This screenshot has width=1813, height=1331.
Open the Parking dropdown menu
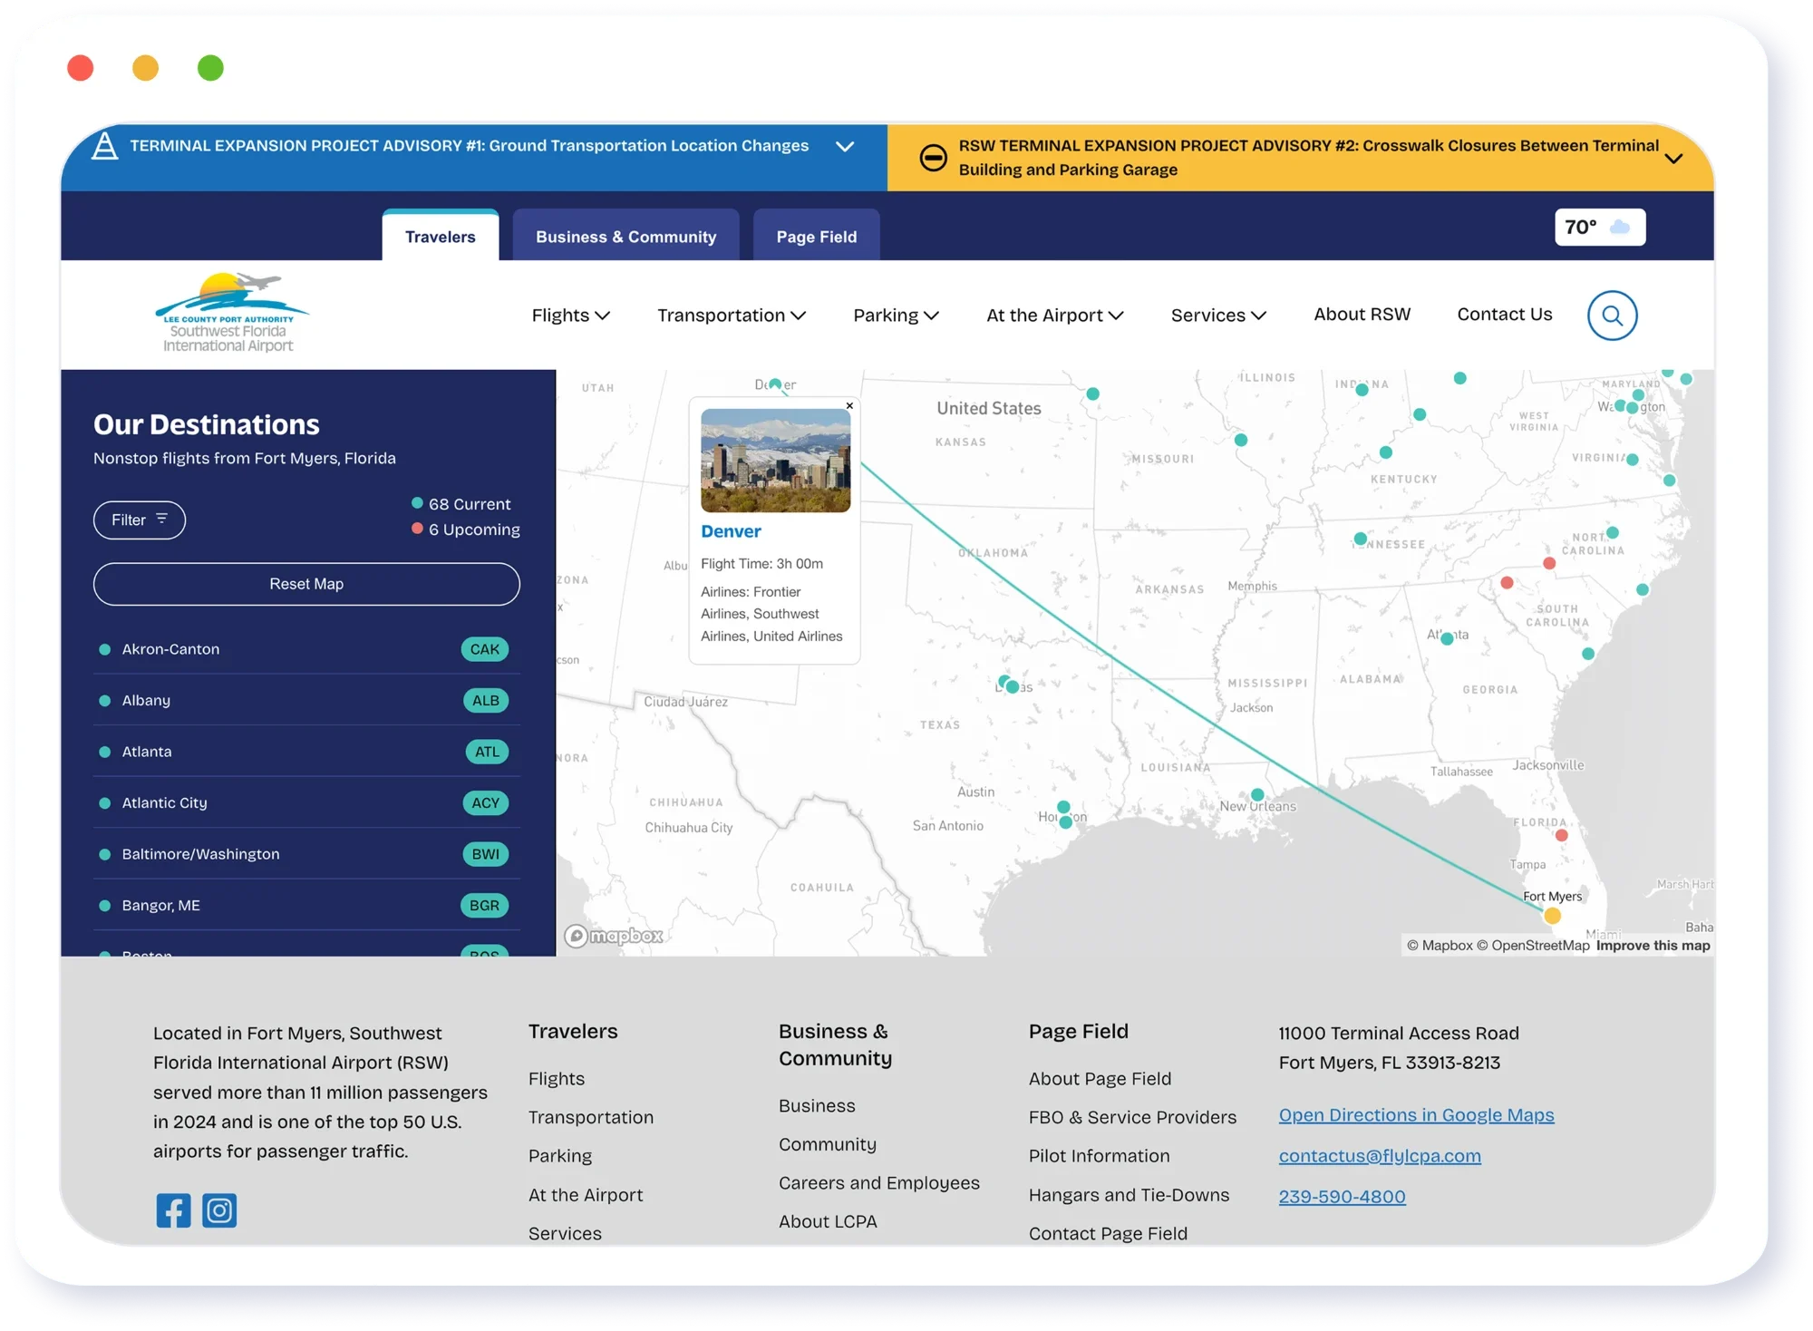[x=896, y=316]
